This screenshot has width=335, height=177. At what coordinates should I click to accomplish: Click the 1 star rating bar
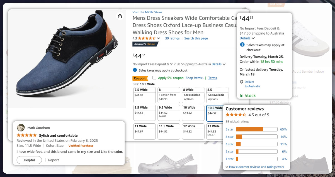pyautogui.click(x=257, y=159)
